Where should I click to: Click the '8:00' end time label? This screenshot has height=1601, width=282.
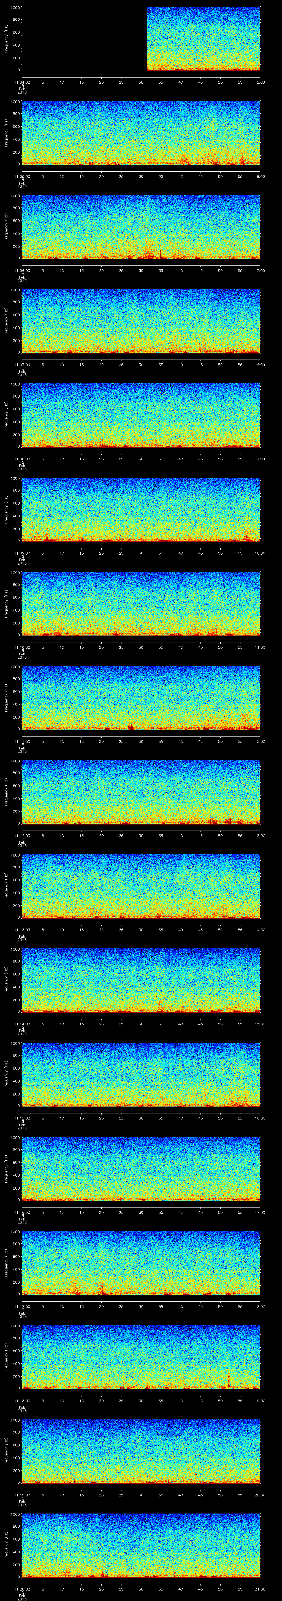260,365
